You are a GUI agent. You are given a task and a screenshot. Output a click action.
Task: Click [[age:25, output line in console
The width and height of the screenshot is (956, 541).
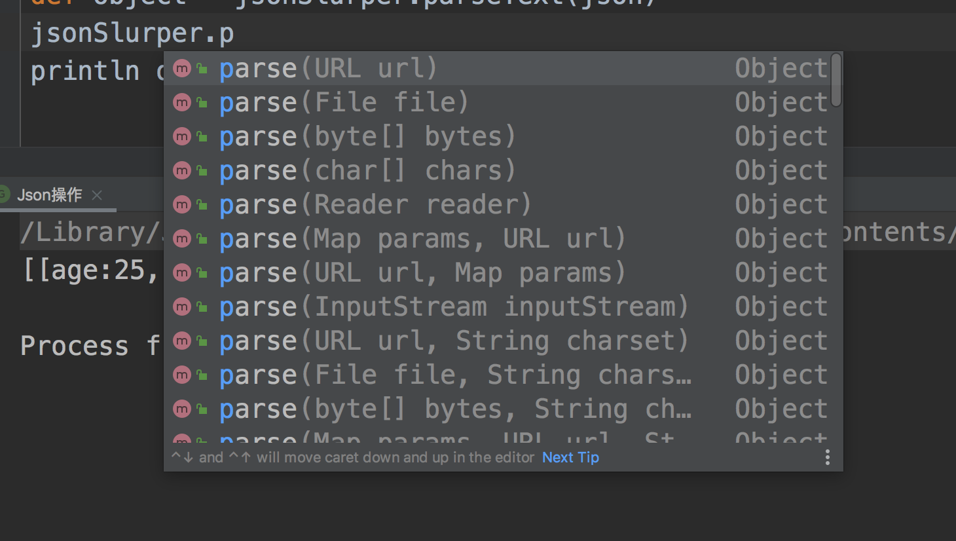tap(90, 270)
